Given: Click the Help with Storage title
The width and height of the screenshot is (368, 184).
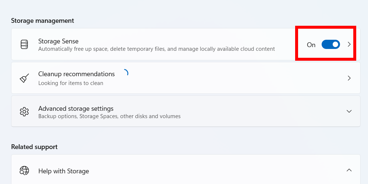Looking at the screenshot, I should click(64, 171).
